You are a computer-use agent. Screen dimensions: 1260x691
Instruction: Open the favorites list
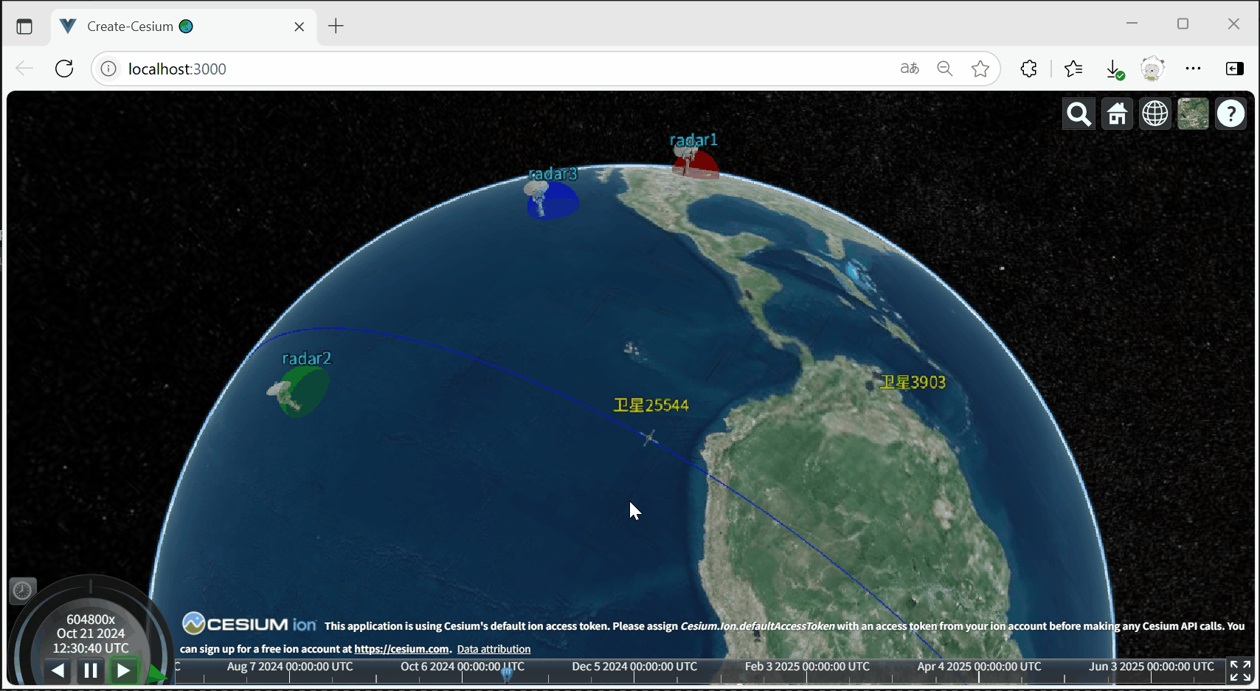point(1073,69)
